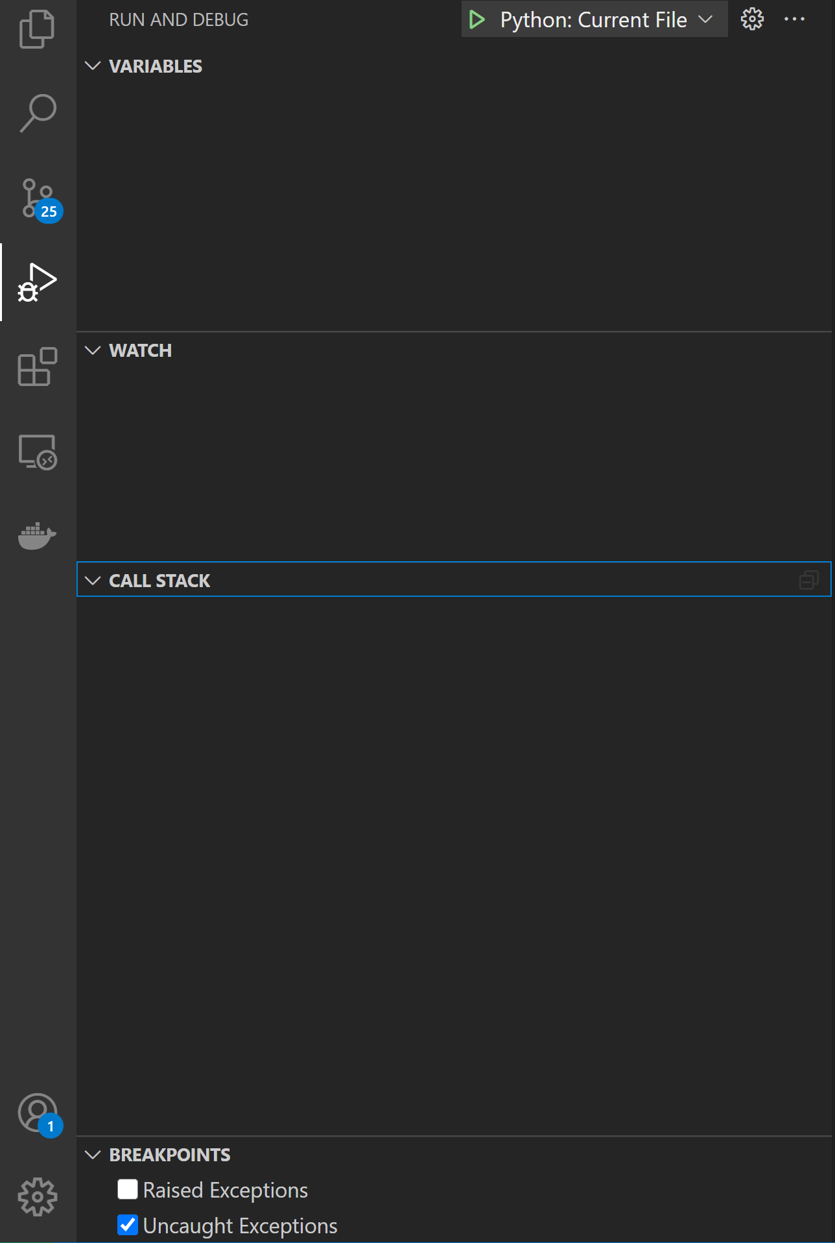Collapse the BREAKPOINTS section header
This screenshot has height=1243, width=835.
(x=93, y=1155)
